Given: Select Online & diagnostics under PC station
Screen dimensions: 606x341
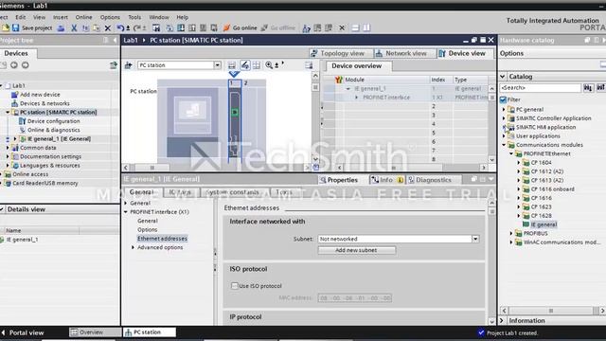Looking at the screenshot, I should (54, 130).
